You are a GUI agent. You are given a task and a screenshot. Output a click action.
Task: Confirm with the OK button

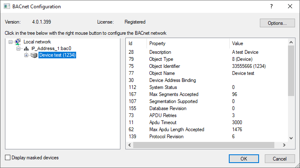244,158
